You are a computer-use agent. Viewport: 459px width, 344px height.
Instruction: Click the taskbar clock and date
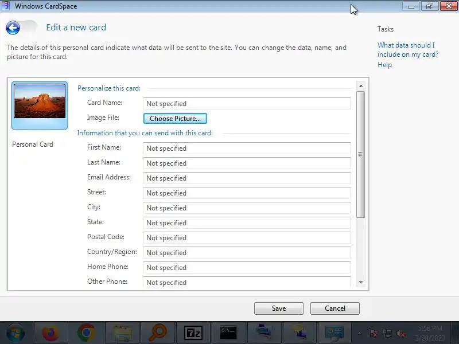point(430,333)
